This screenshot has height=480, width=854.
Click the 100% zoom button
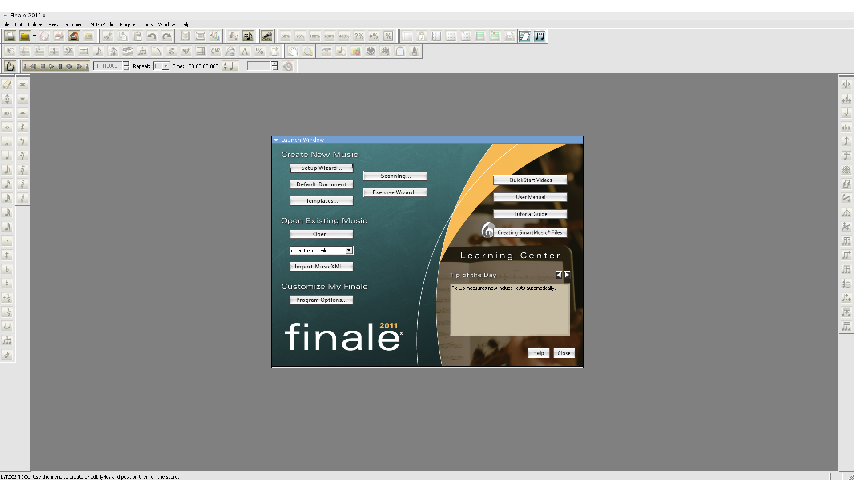[x=315, y=36]
